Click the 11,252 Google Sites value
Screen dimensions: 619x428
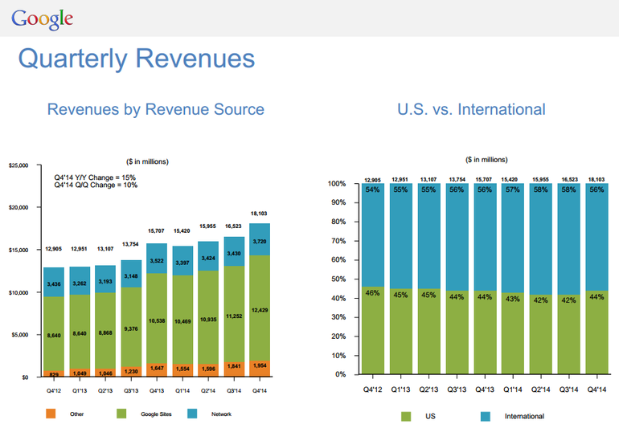[234, 316]
